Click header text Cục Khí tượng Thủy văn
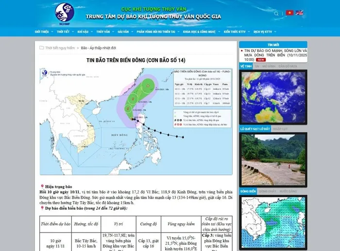The height and width of the screenshot is (251, 340). pos(153,9)
